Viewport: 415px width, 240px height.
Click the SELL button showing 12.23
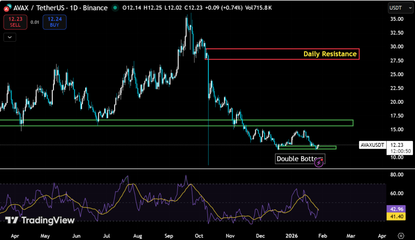(x=15, y=22)
